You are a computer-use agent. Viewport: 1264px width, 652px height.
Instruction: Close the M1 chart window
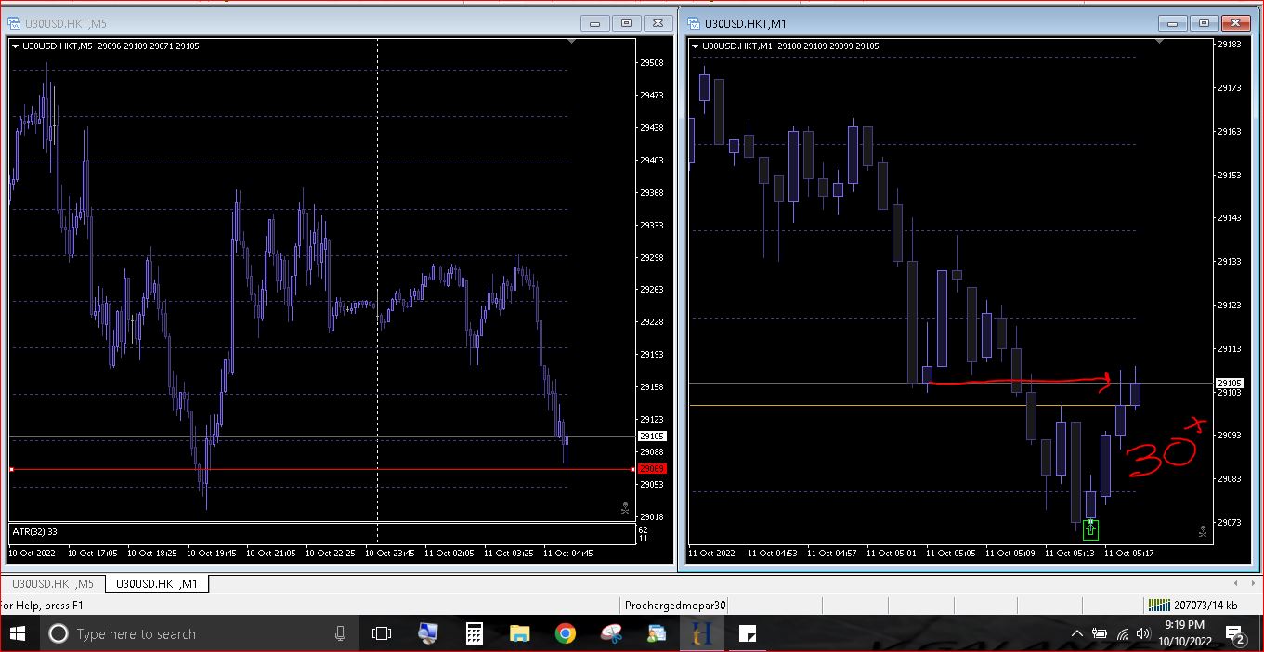point(1235,23)
